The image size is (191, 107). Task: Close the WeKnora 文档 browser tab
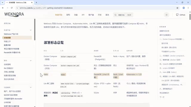(x=32, y=3)
